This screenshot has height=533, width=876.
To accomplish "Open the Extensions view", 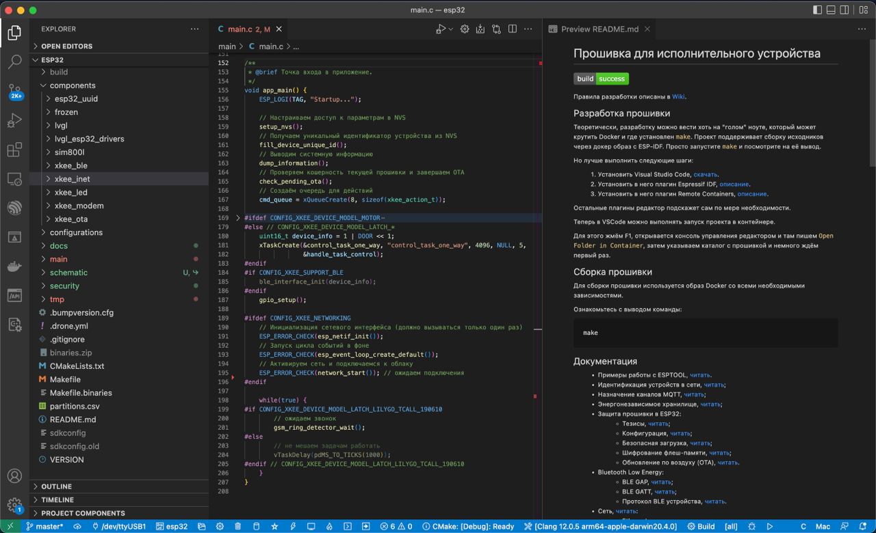I will (14, 150).
